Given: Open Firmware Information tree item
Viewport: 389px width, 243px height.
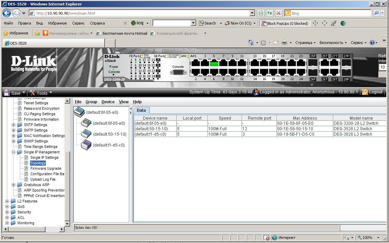Looking at the screenshot, I should coord(41,119).
